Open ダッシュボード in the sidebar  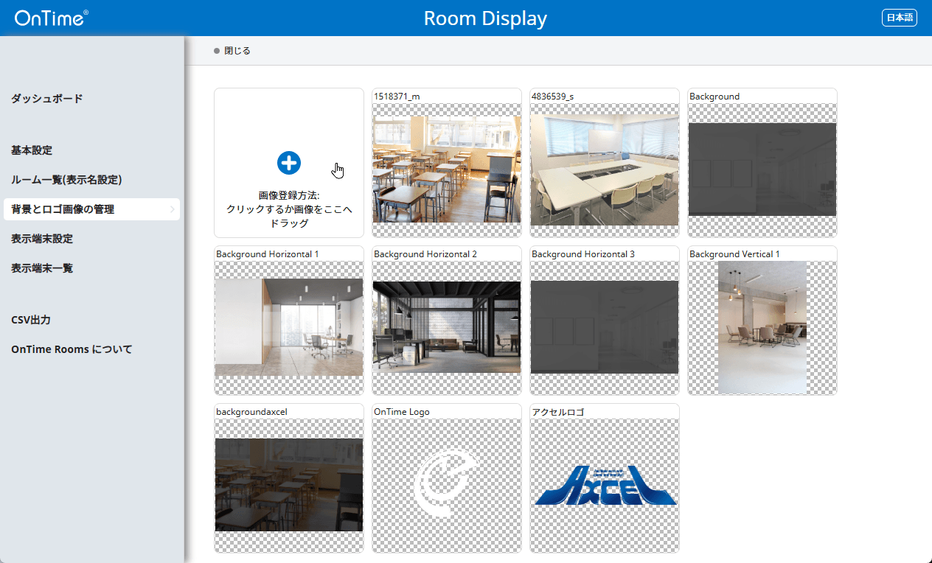click(x=47, y=99)
